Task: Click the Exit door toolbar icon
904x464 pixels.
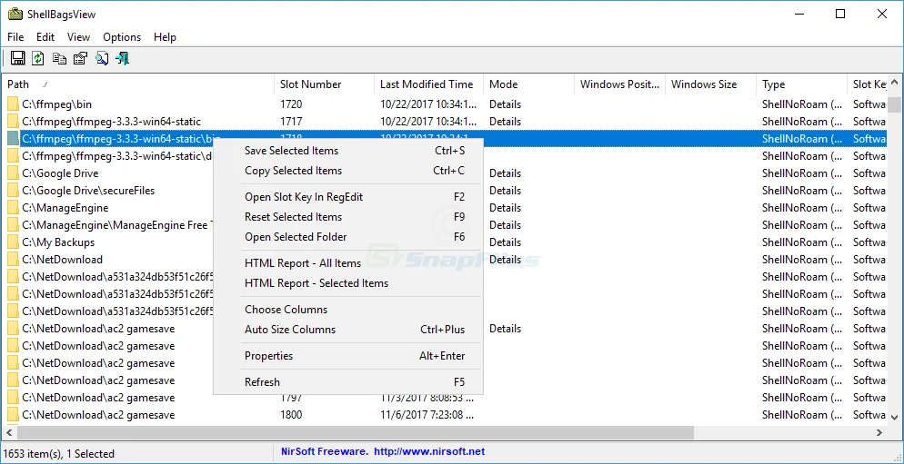Action: coord(122,58)
